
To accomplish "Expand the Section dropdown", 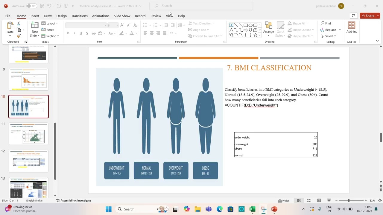I will [50, 36].
